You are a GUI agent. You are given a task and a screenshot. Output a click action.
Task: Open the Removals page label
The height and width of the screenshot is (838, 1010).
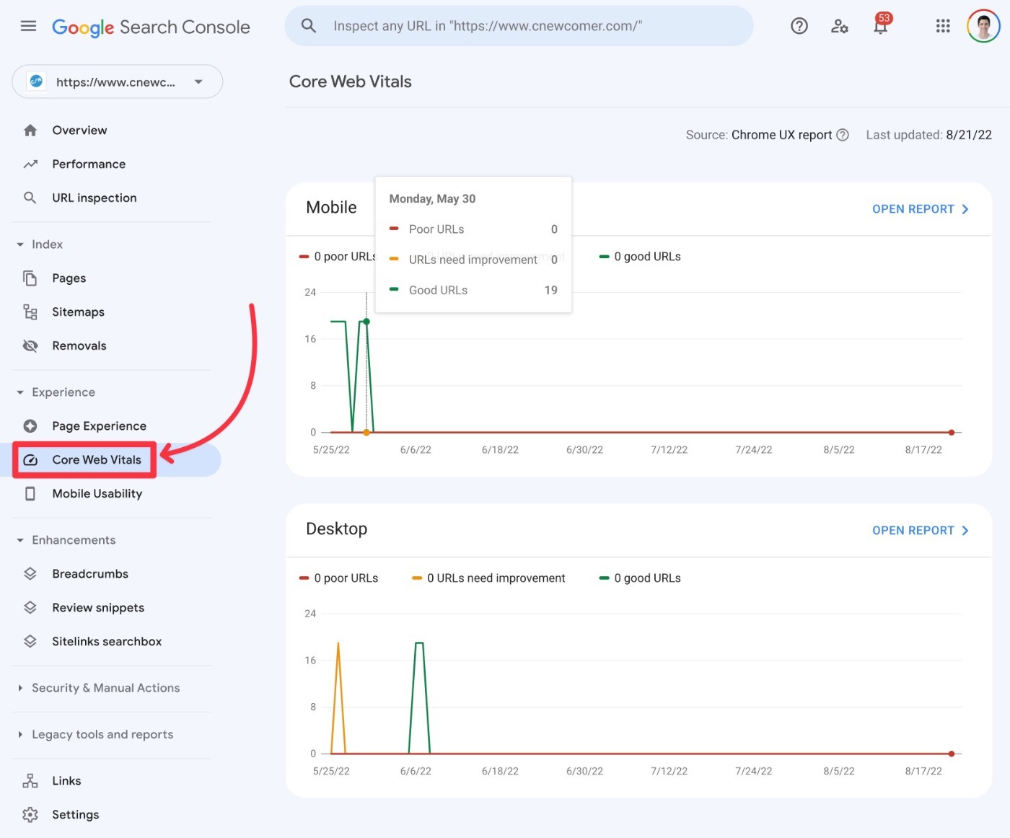click(79, 345)
